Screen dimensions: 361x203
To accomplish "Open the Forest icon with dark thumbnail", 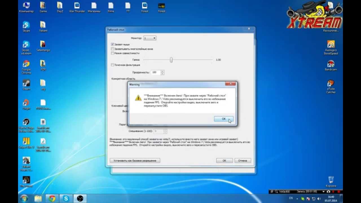I will point(162,8).
